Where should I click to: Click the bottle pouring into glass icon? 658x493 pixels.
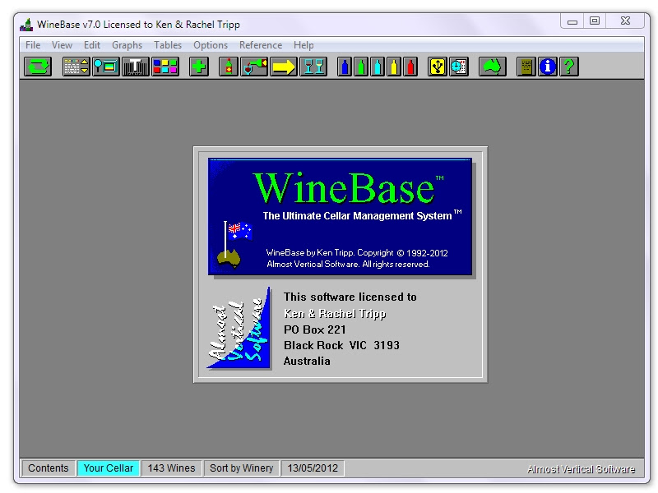pos(254,67)
